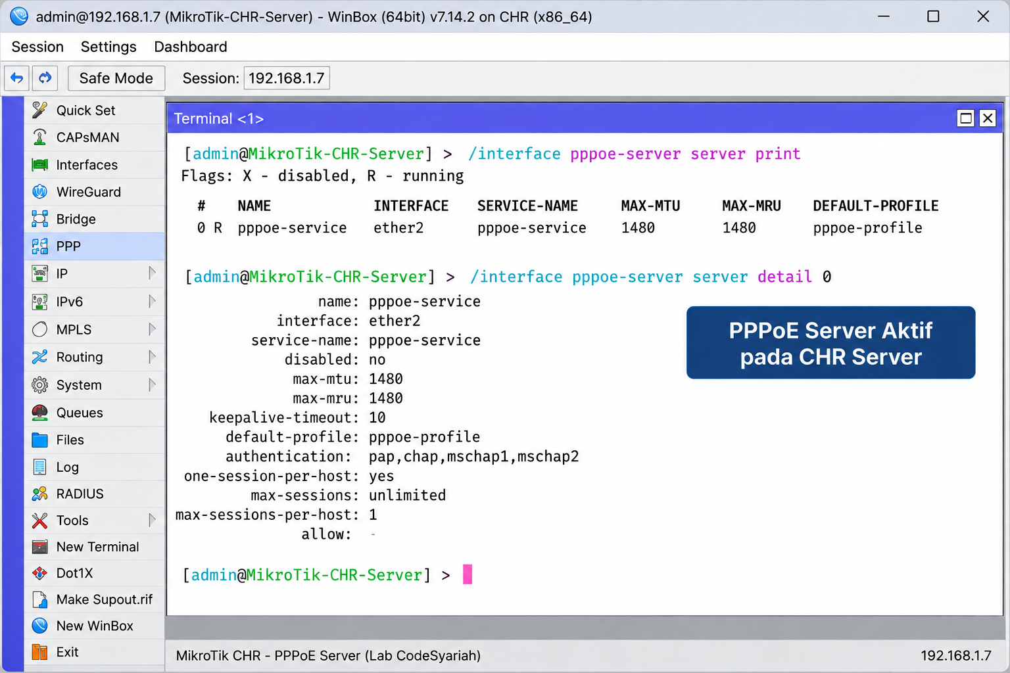Viewport: 1010px width, 673px height.
Task: Click the authentication value pap,chap,mschap1,mschap2
Action: (x=473, y=456)
